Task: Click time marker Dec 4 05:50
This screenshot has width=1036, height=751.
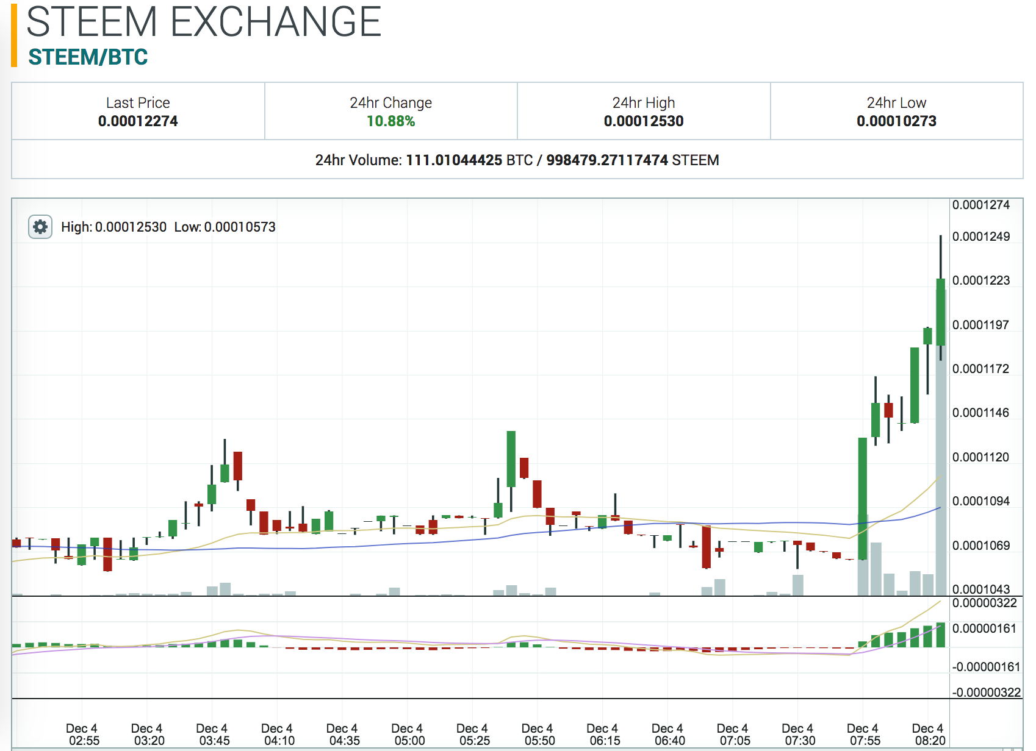Action: pos(538,735)
